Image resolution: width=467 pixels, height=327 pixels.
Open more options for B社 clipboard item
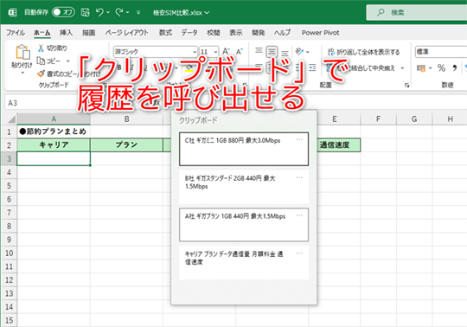tap(299, 177)
